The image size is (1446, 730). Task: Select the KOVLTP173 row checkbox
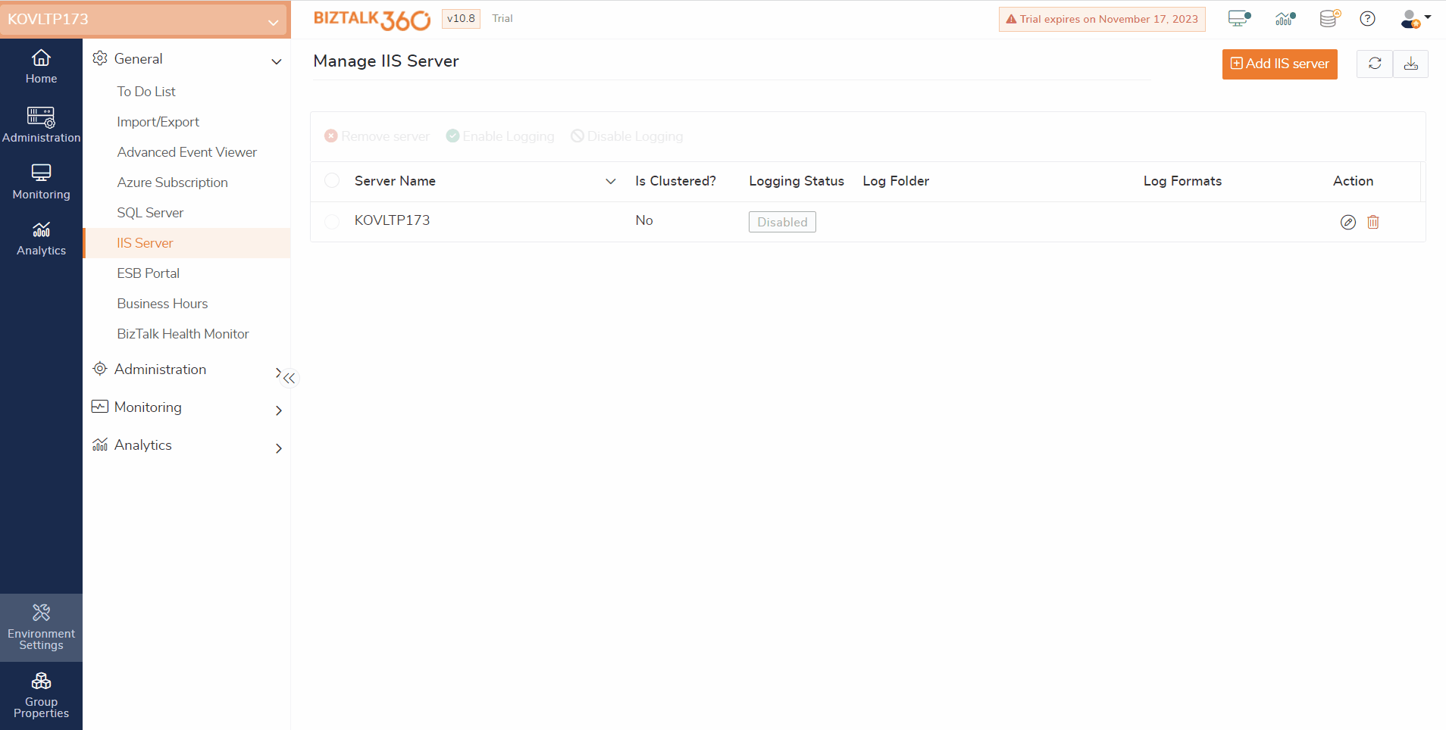pyautogui.click(x=332, y=221)
